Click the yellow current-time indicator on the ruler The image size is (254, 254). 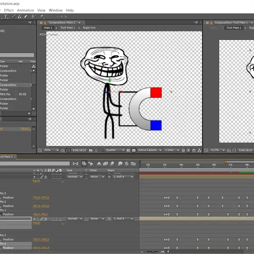[x=225, y=161]
